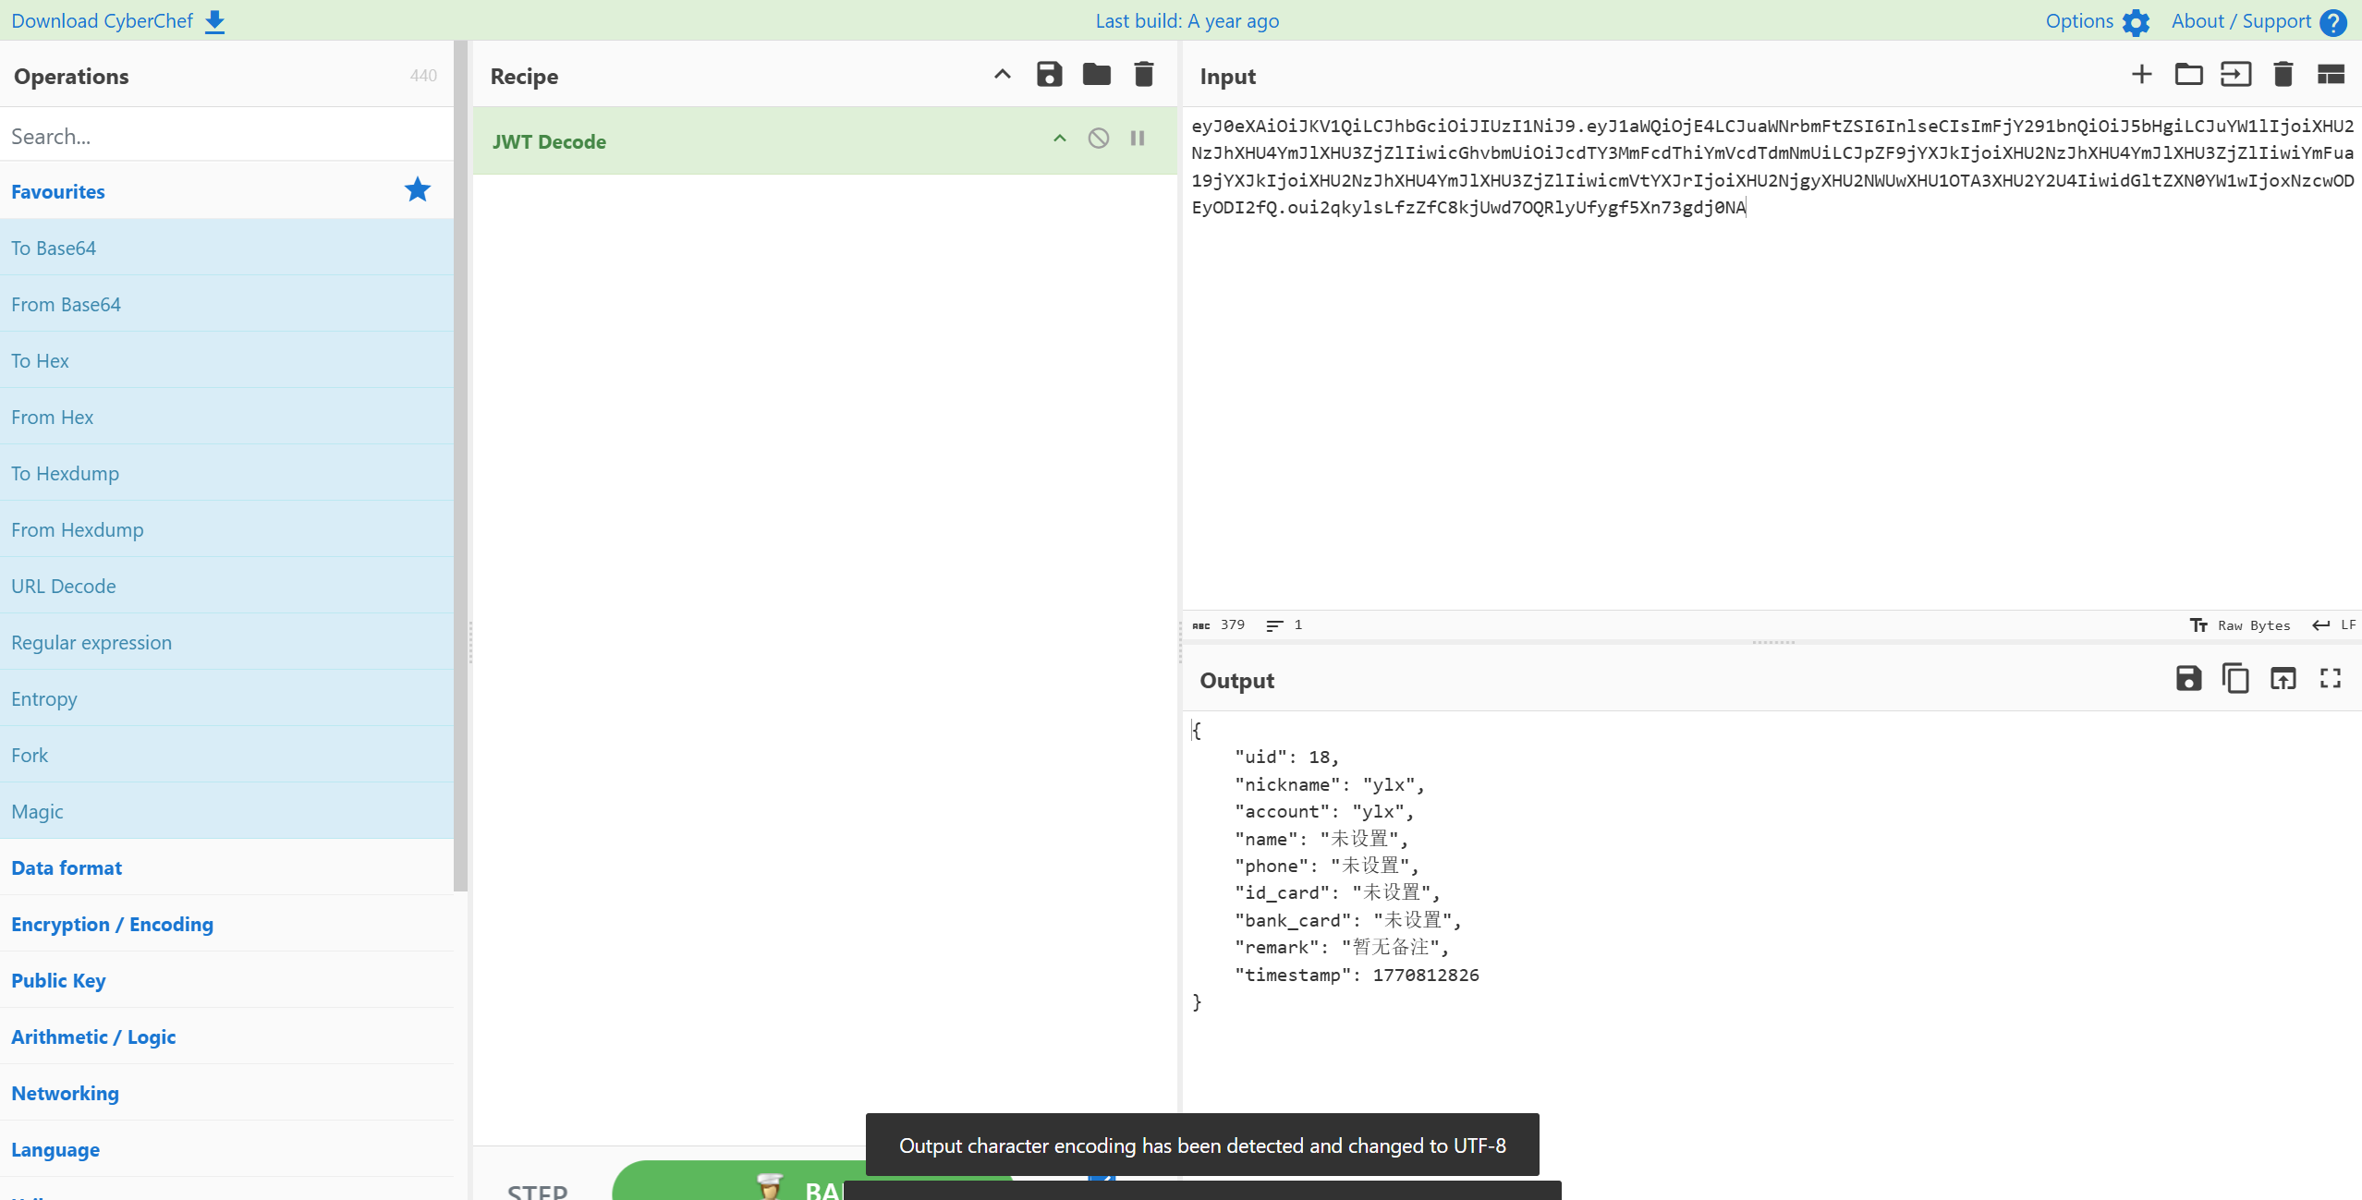Save the recipe using disk icon
This screenshot has height=1200, width=2362.
(x=1049, y=75)
